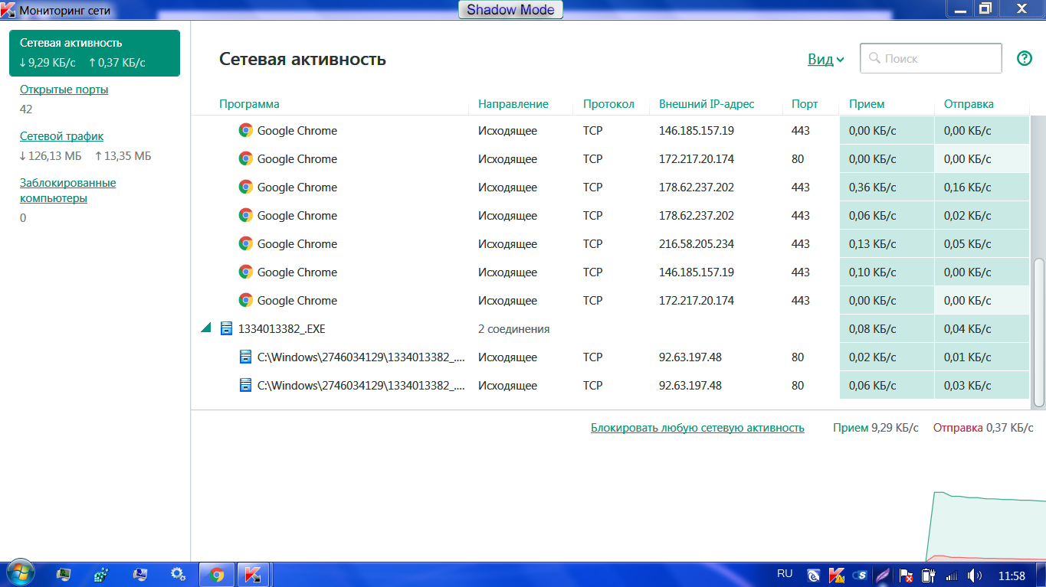Click the volume speaker tray icon
The width and height of the screenshot is (1046, 587).
pos(975,575)
